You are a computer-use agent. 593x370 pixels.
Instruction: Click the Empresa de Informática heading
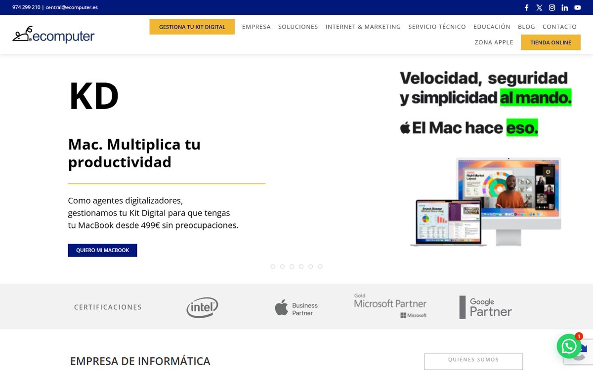pyautogui.click(x=140, y=361)
